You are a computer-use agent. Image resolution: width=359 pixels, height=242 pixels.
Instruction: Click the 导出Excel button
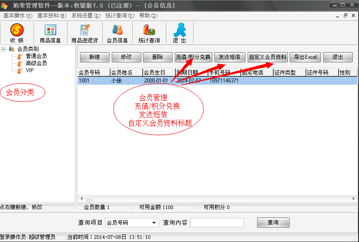305,57
